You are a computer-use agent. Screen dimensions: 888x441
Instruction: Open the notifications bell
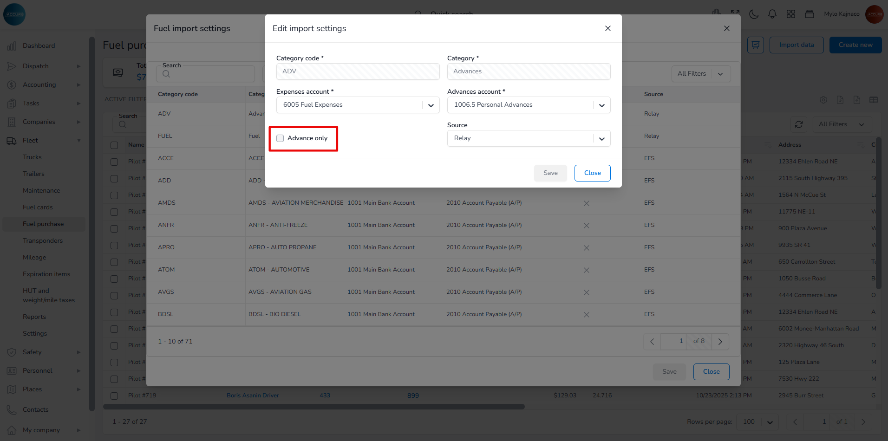pos(772,14)
